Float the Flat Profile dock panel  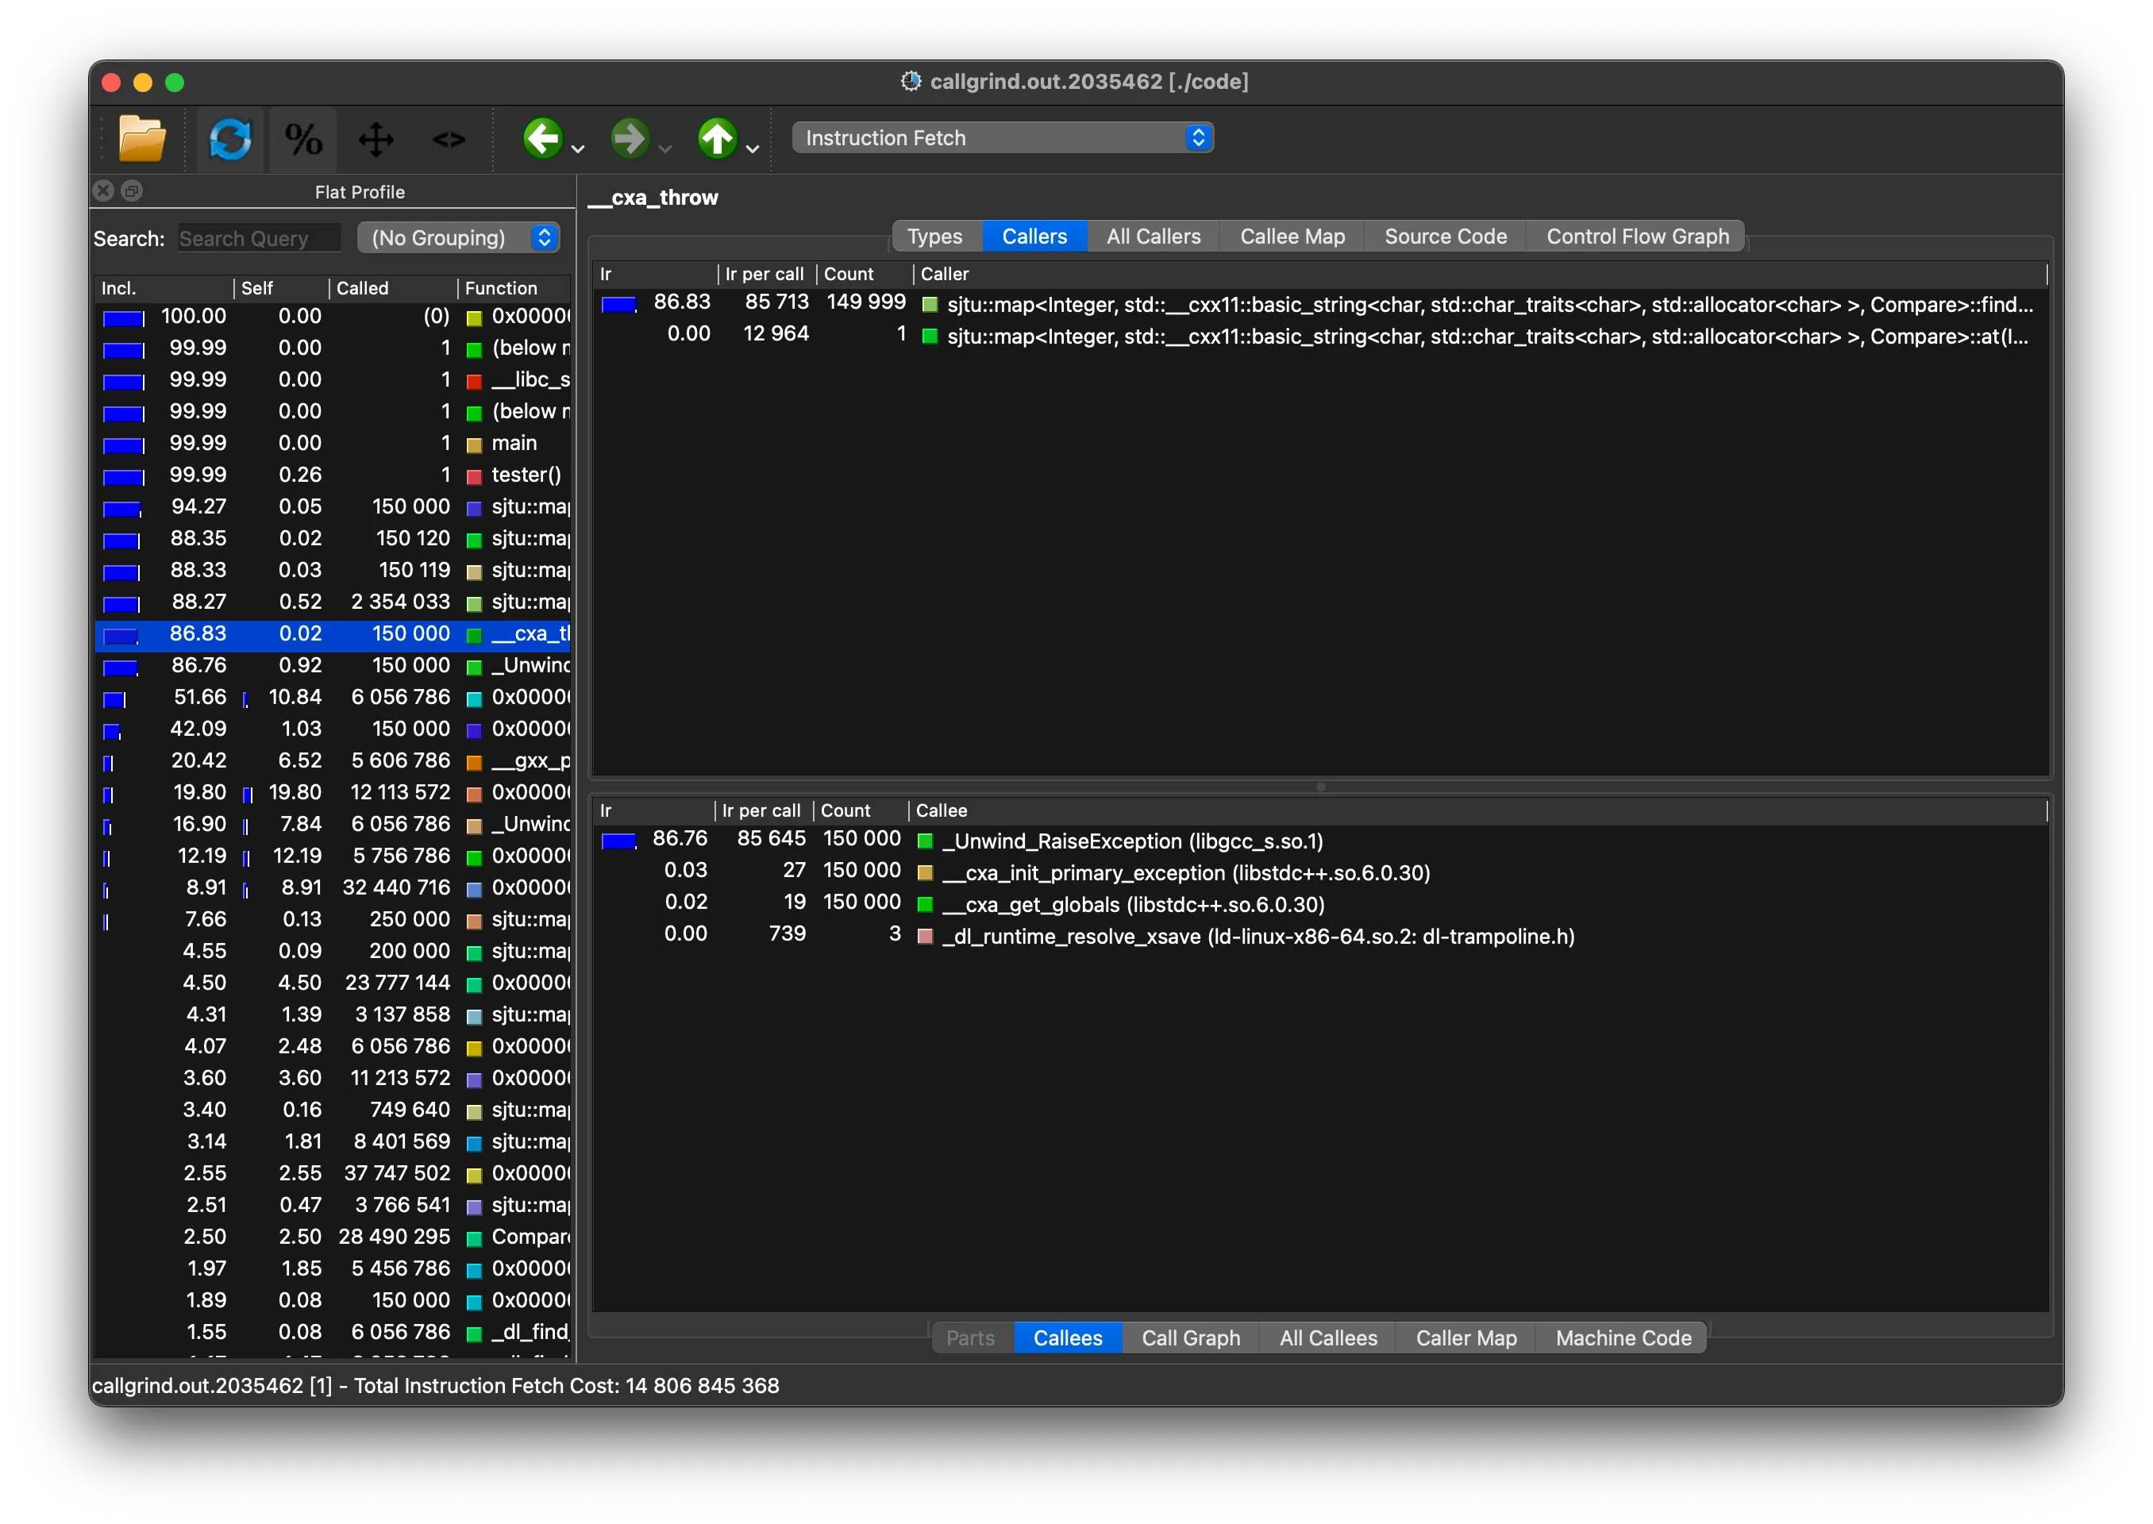pyautogui.click(x=133, y=191)
